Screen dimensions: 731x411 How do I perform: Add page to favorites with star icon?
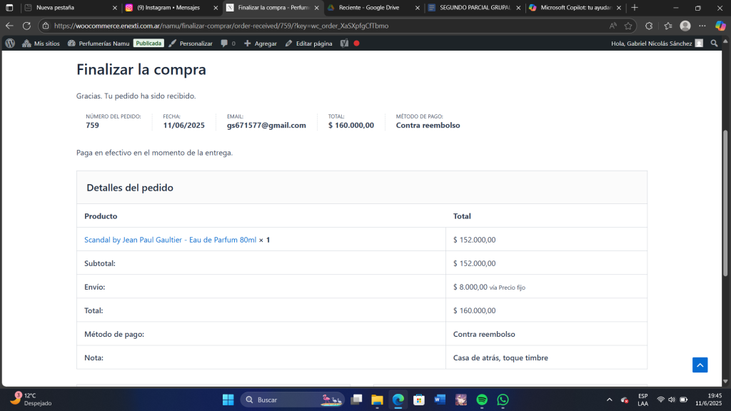[628, 25]
